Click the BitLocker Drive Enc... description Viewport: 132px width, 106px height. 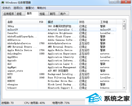[x=62, y=81]
